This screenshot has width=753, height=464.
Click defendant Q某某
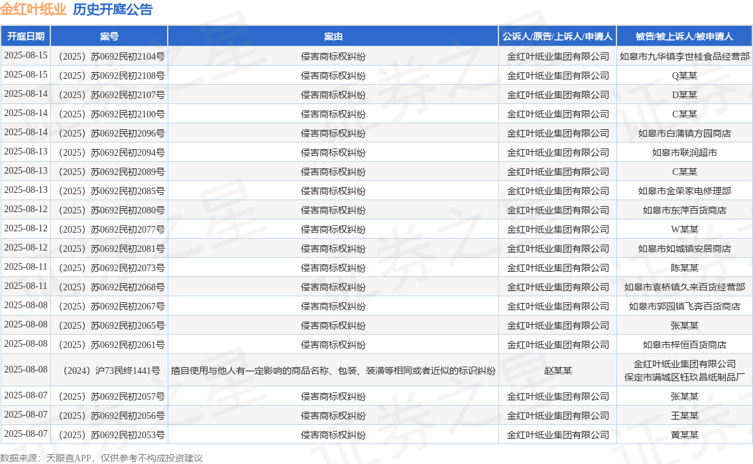[684, 76]
